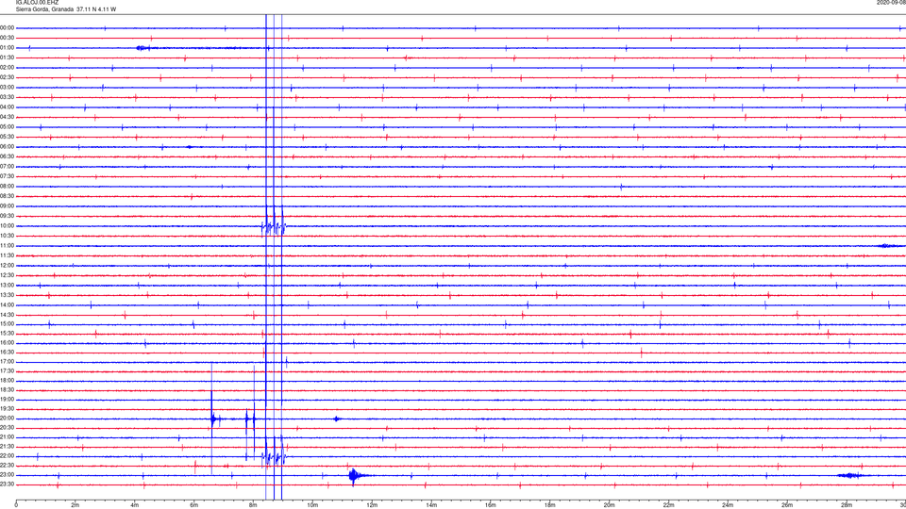Select the 04:00 time label
Image resolution: width=906 pixels, height=509 pixels.
(x=8, y=107)
